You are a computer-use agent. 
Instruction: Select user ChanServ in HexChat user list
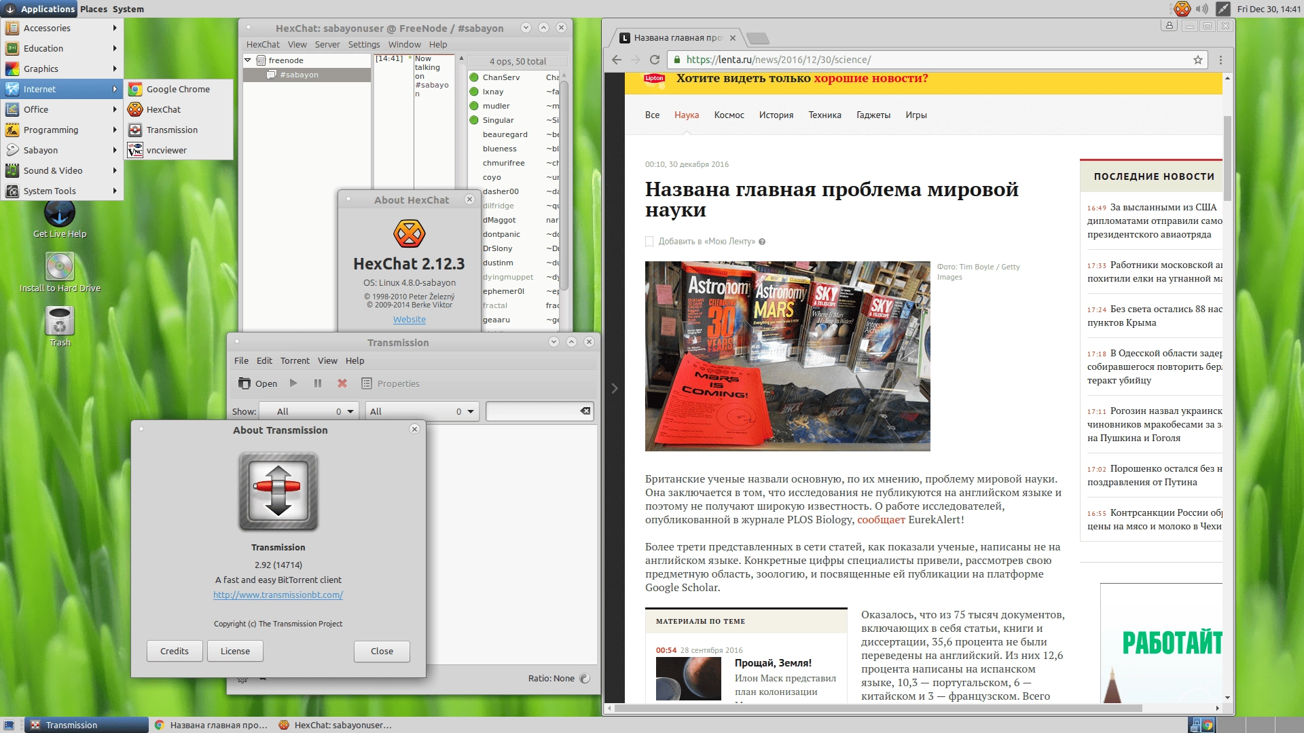(514, 77)
